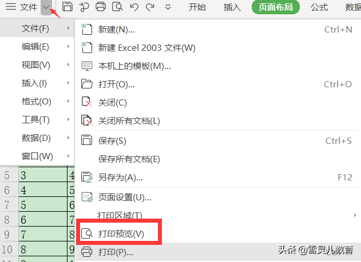The image size is (361, 262).
Task: Click the cell containing 3 in row 5
Action: point(43,175)
